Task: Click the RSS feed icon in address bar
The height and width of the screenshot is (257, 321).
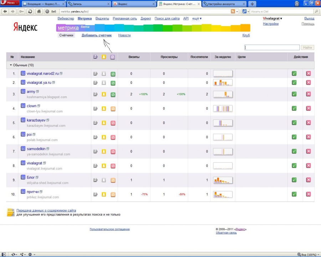Action: click(x=233, y=11)
